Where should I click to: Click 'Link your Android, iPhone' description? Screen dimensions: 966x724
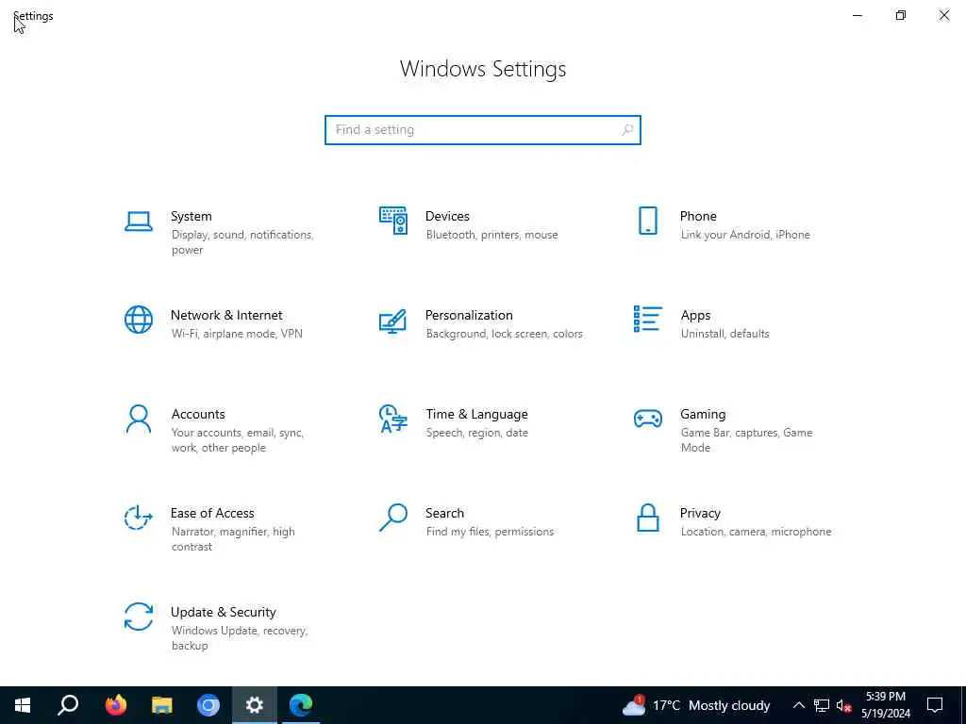click(x=745, y=235)
